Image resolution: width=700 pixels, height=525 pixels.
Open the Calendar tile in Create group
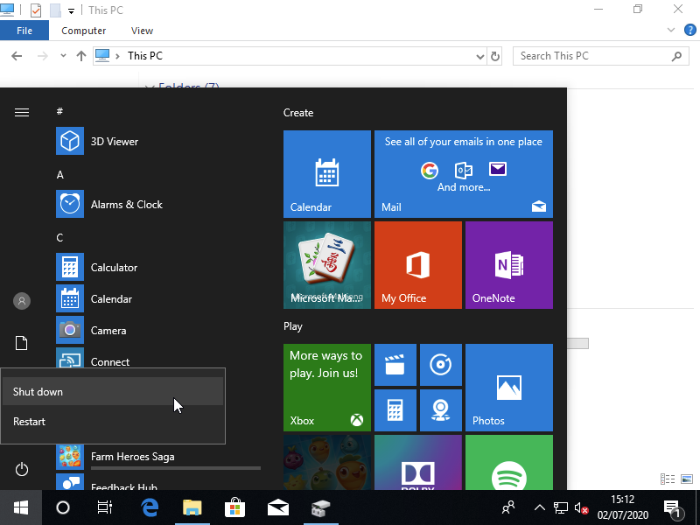point(326,174)
